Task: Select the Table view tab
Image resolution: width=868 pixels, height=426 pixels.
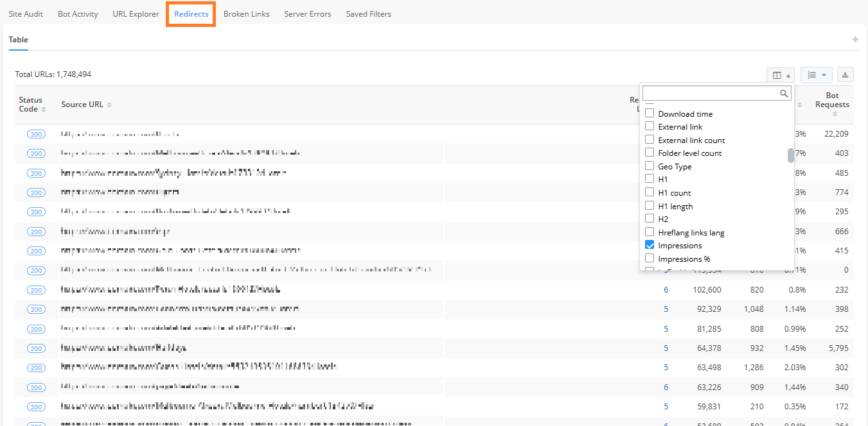Action: click(x=19, y=40)
